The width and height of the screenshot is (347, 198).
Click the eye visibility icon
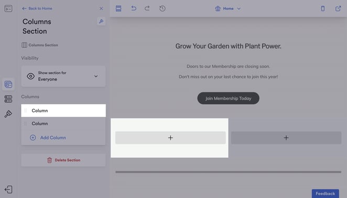tap(31, 76)
